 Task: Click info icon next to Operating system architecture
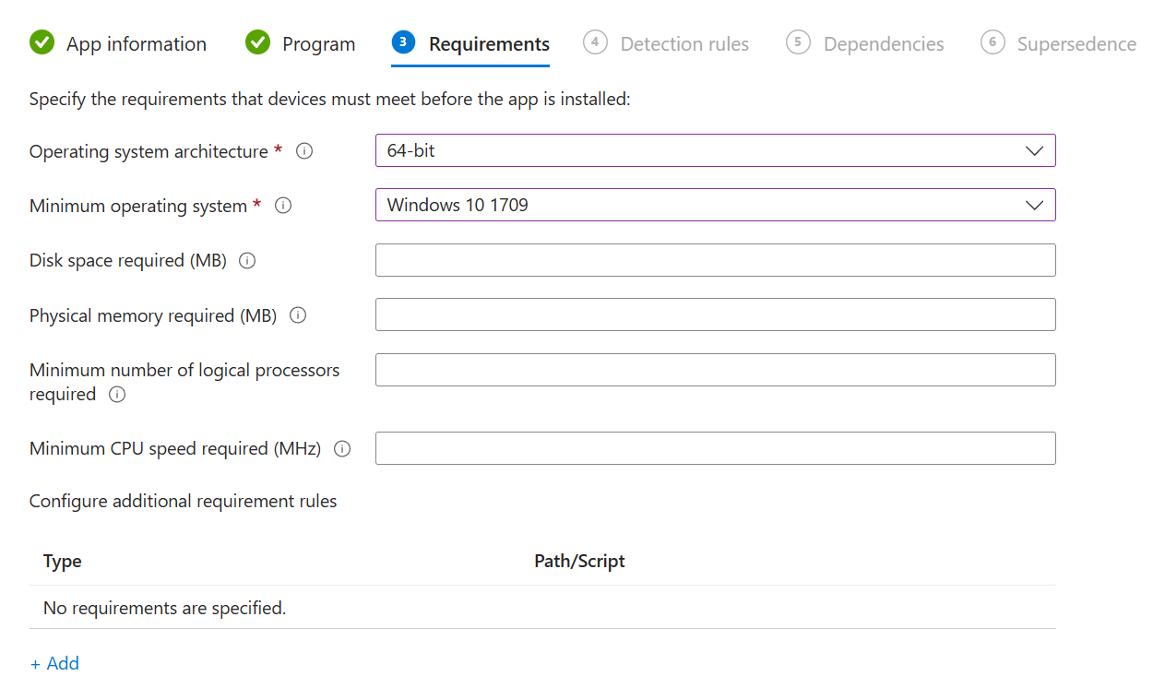point(304,151)
